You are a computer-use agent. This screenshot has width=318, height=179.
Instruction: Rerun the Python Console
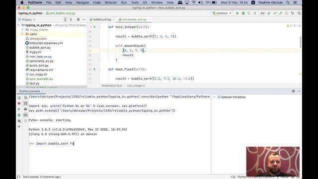click(x=19, y=98)
